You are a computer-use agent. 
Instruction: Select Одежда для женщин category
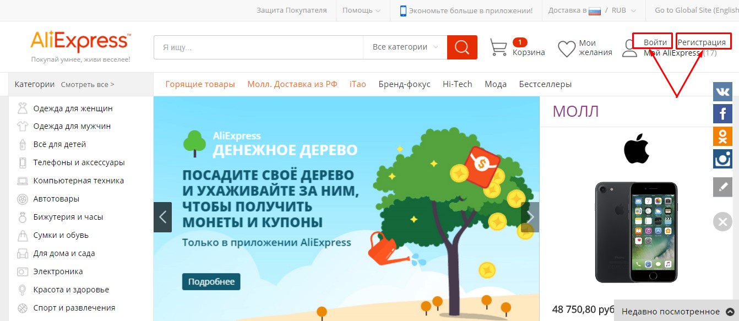(73, 108)
